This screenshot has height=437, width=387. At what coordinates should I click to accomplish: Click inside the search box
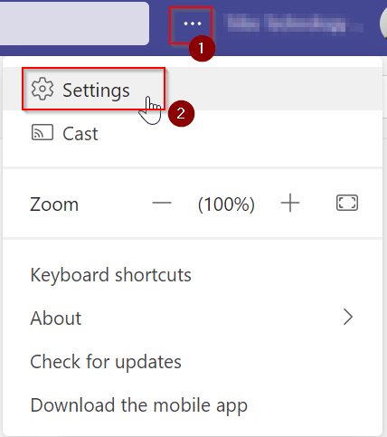pos(74,24)
